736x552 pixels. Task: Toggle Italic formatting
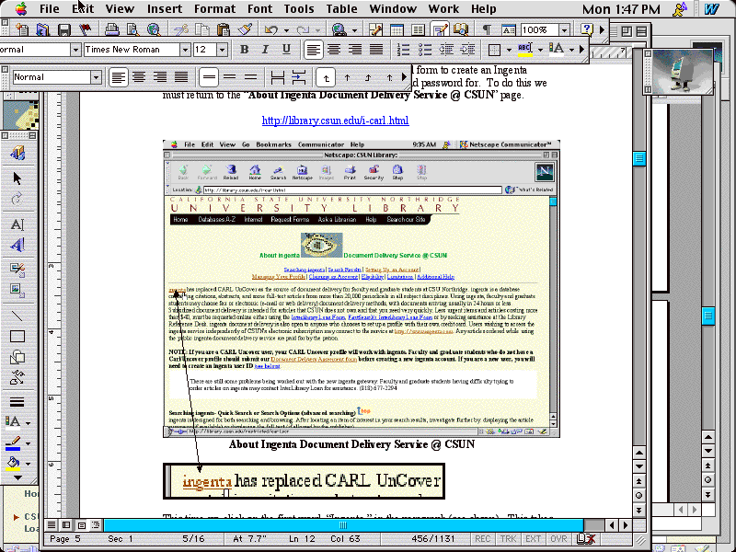tap(265, 50)
